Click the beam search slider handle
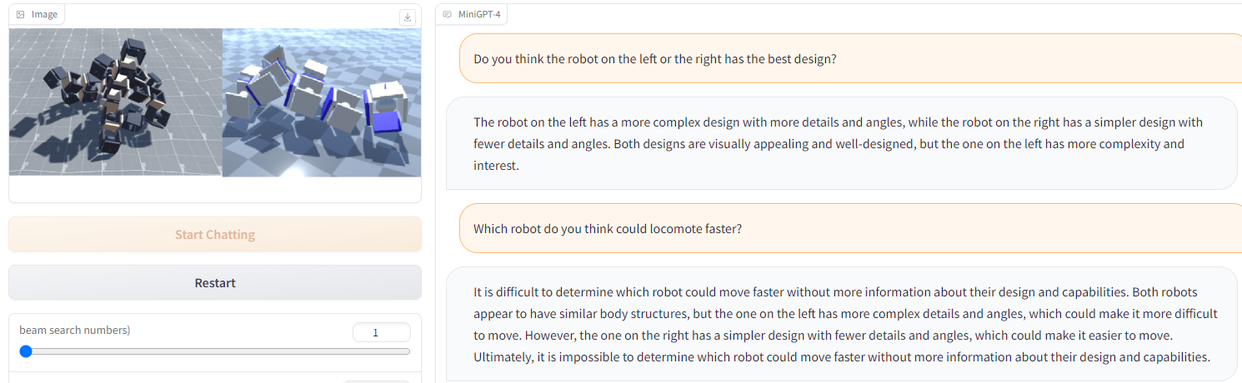This screenshot has width=1242, height=383. click(25, 351)
